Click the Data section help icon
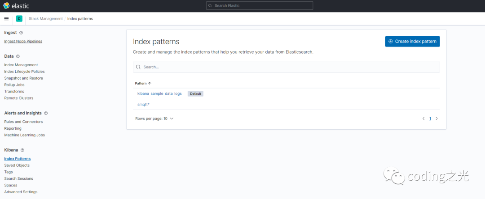This screenshot has width=485, height=199. pos(18,56)
